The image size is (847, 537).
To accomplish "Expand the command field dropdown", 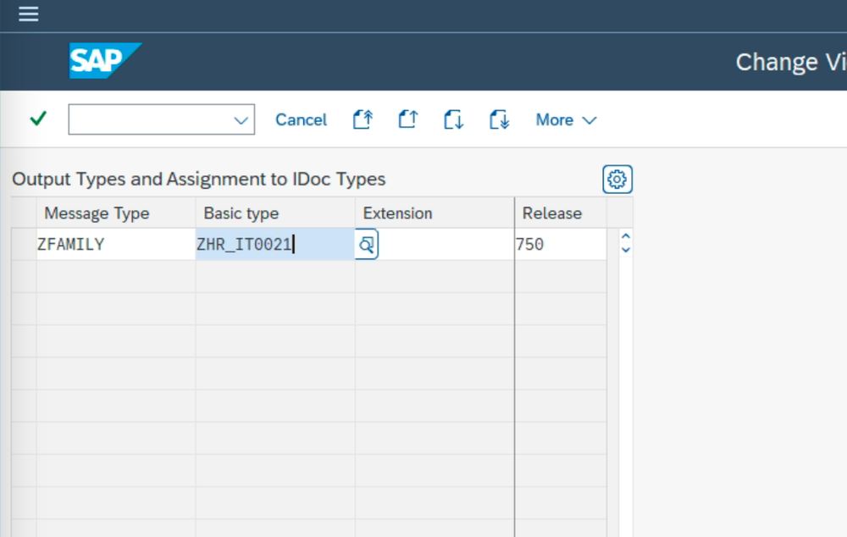I will [240, 119].
